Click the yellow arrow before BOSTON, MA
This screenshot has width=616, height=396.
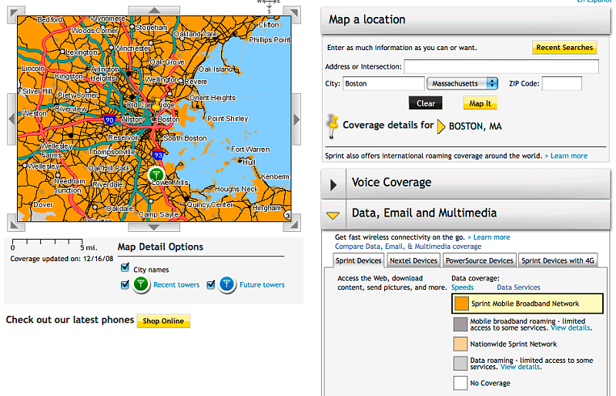(x=440, y=126)
